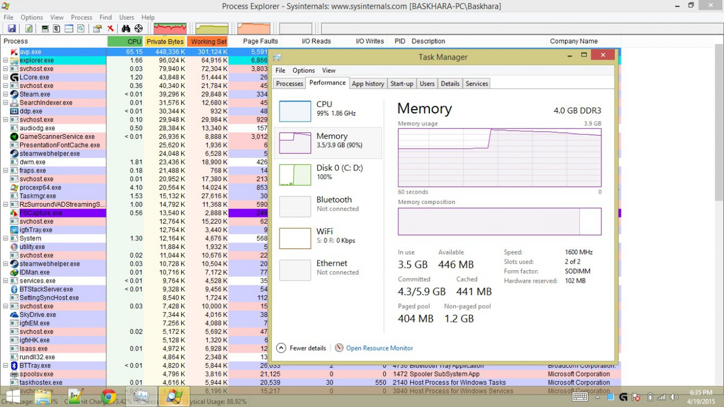Image resolution: width=724 pixels, height=407 pixels.
Task: Collapse the Steam.exe tree node
Action: [x=5, y=94]
